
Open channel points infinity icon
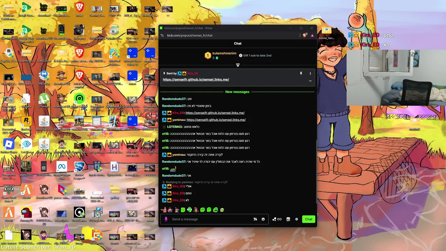(x=277, y=219)
